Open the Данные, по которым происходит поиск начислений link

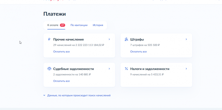[x=79, y=95]
